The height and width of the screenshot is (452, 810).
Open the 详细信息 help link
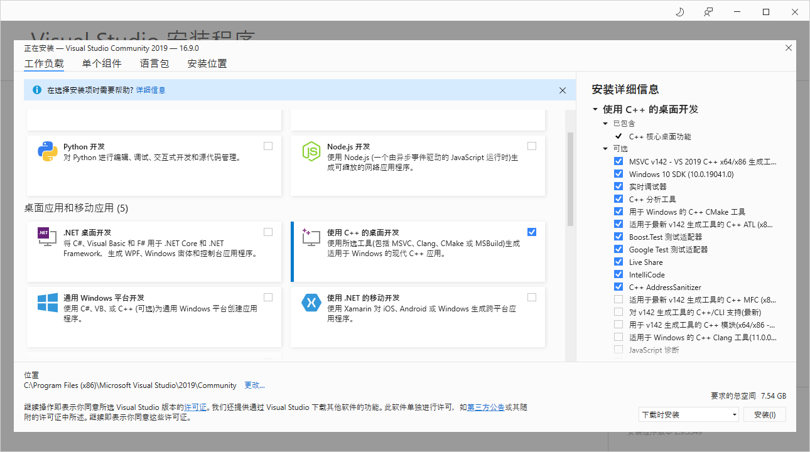point(151,90)
